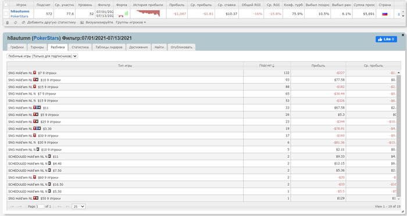Click the K icon in the SCHEDULED $5.50 row
407x216 pixels.
49,192
